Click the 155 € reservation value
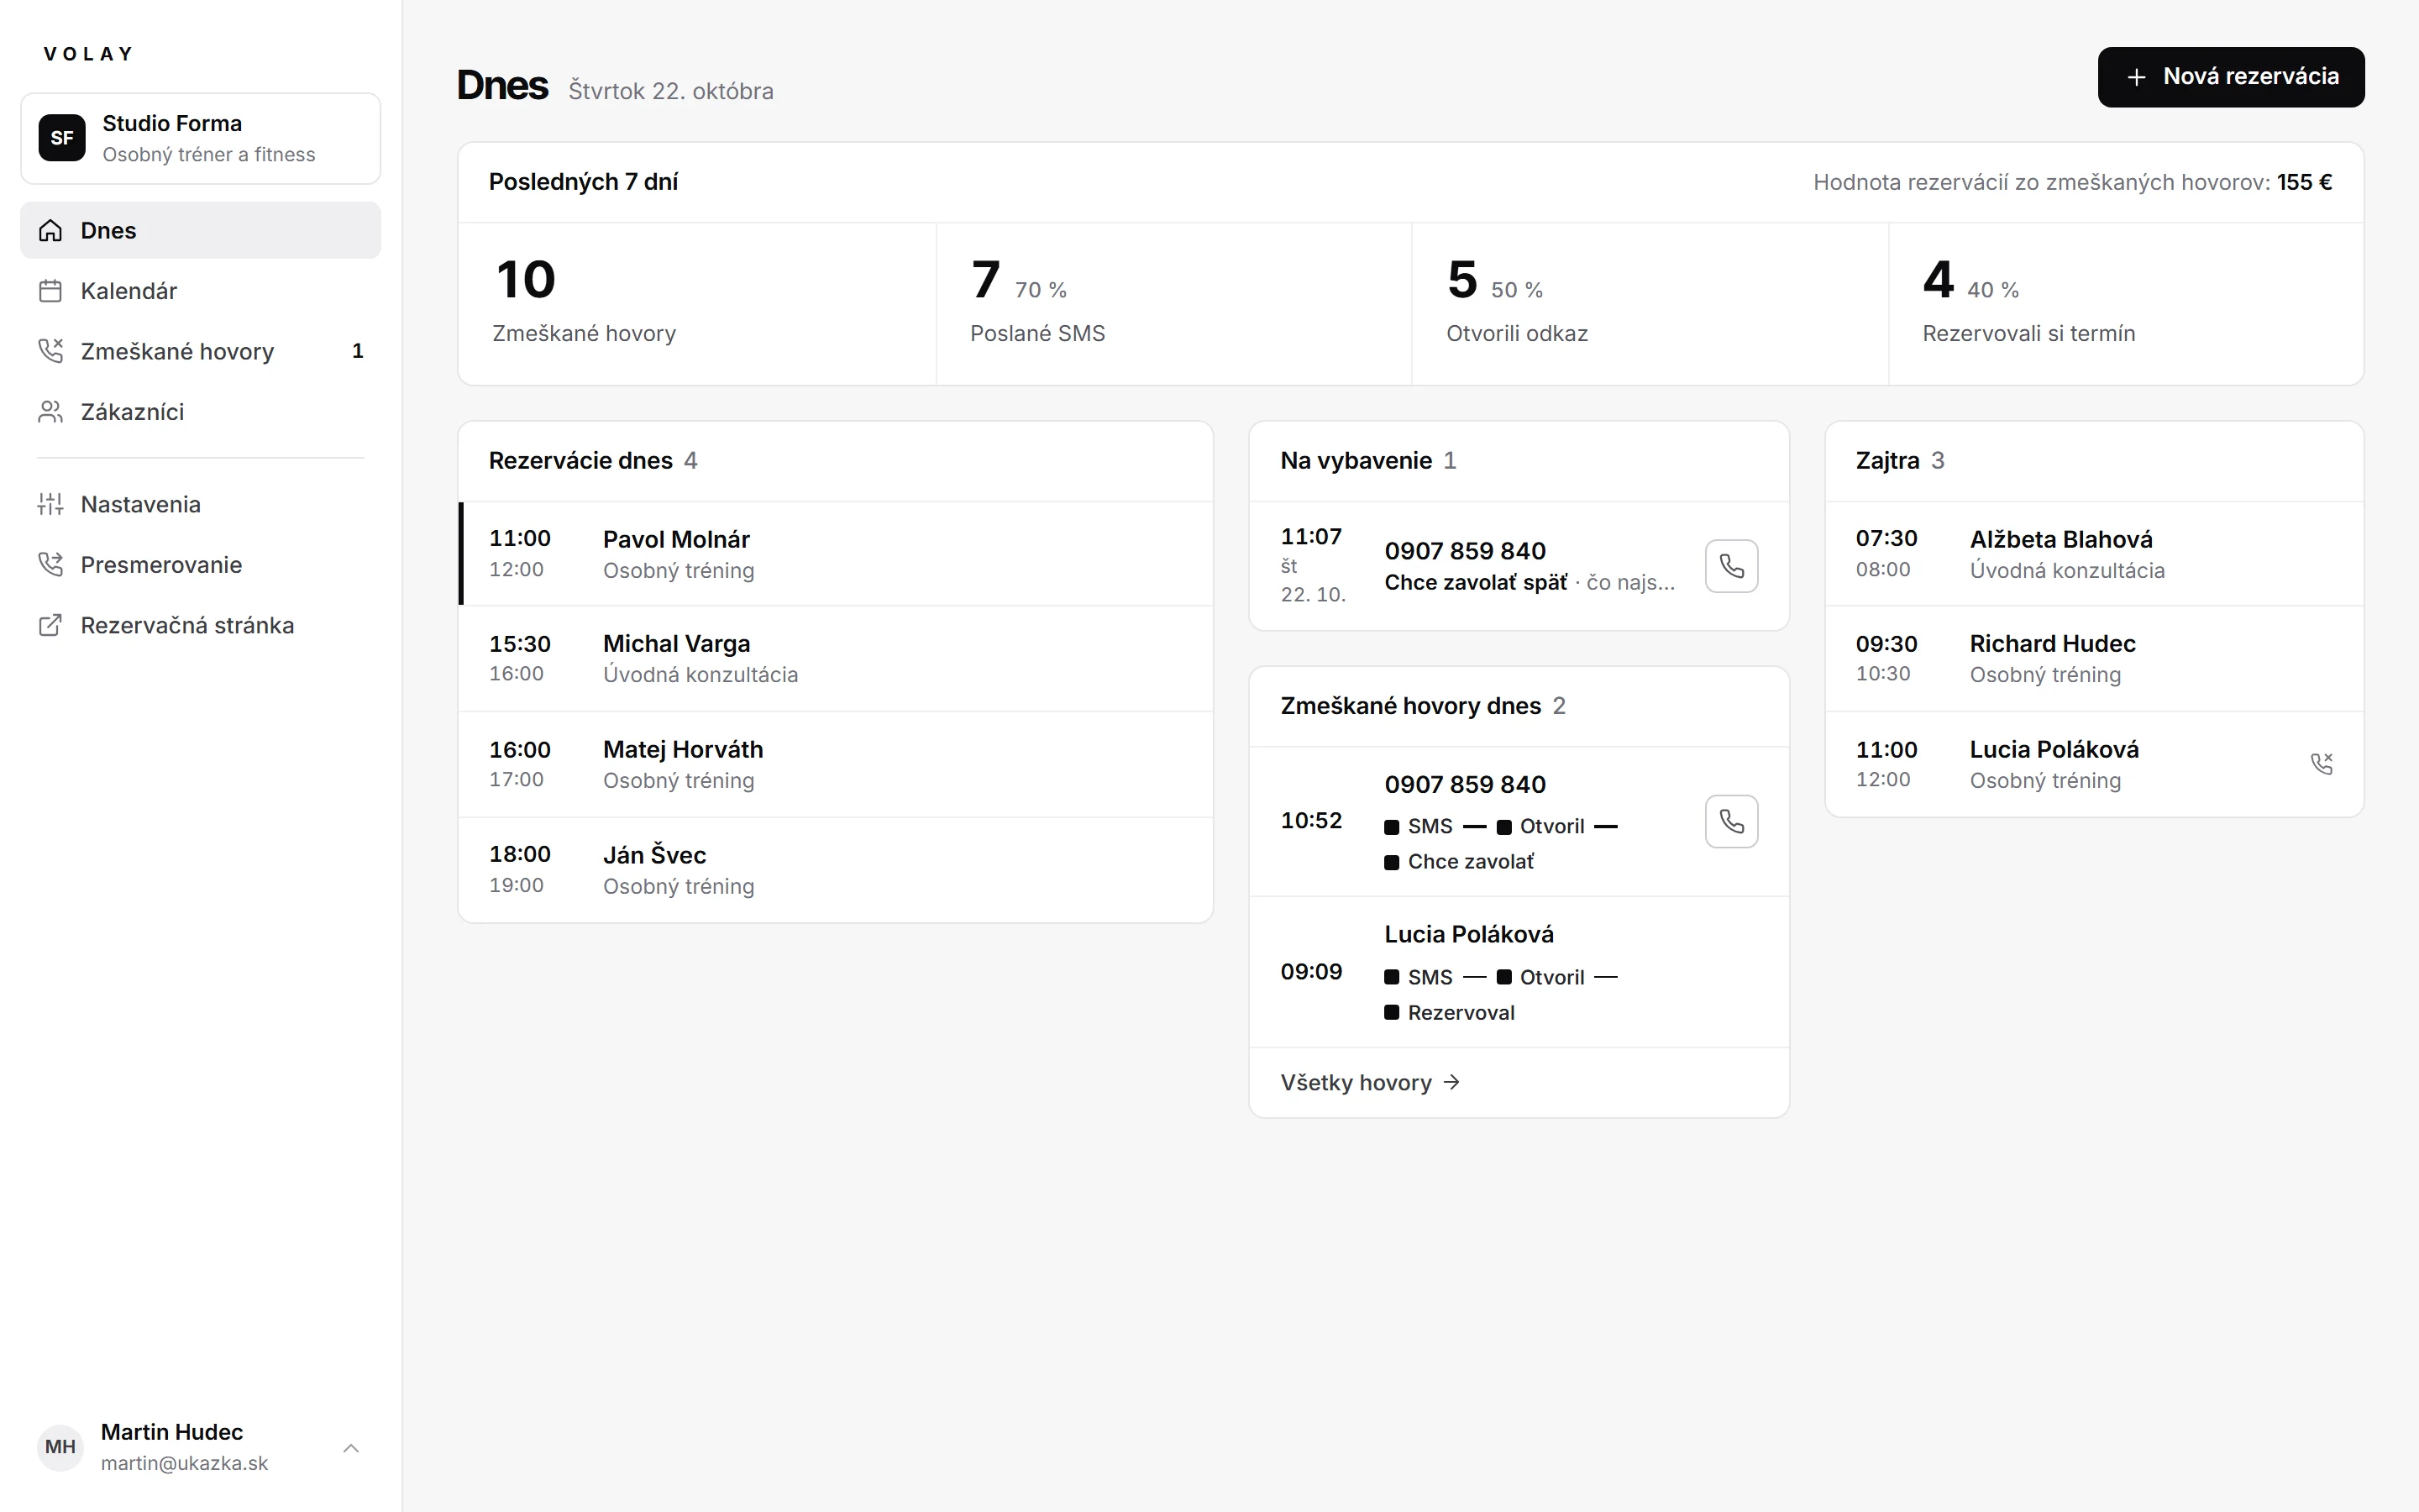The width and height of the screenshot is (2419, 1512). [x=2304, y=182]
